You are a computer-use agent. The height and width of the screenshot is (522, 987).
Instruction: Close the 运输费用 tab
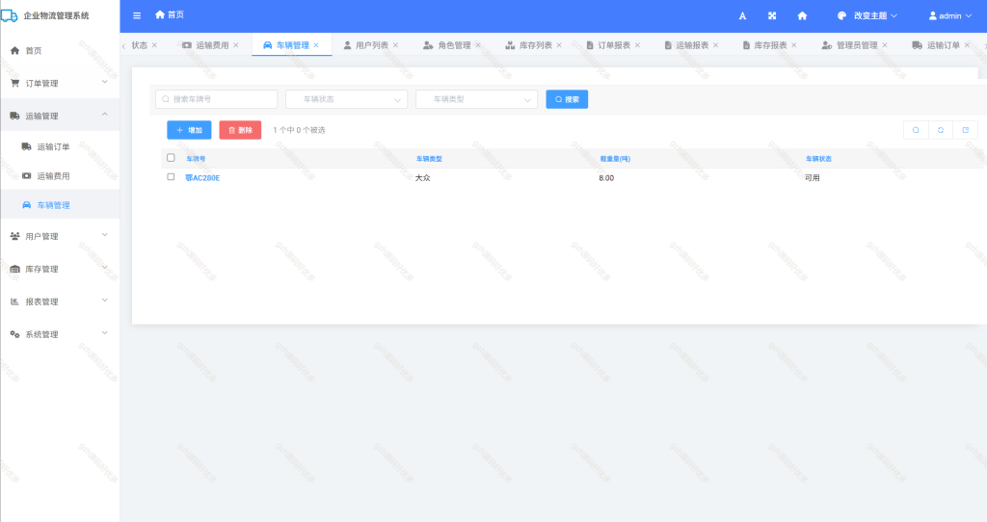pyautogui.click(x=236, y=45)
